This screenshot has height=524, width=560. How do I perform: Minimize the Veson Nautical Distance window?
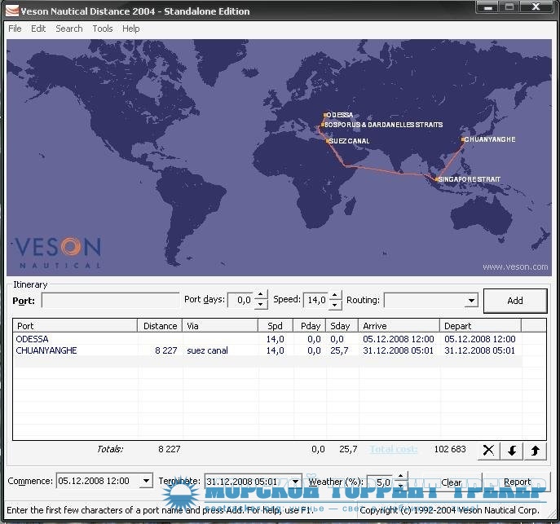tap(487, 7)
